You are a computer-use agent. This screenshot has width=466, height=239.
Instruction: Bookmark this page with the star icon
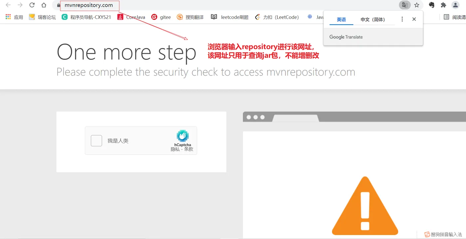417,5
